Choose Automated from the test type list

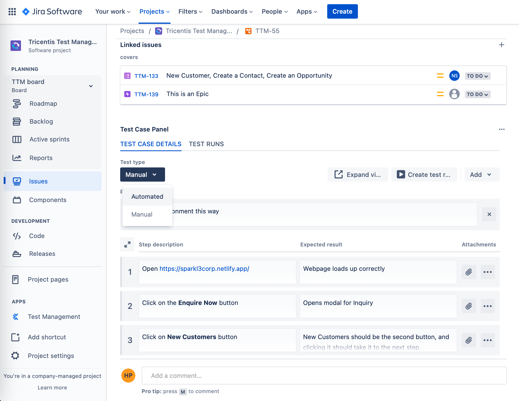147,197
